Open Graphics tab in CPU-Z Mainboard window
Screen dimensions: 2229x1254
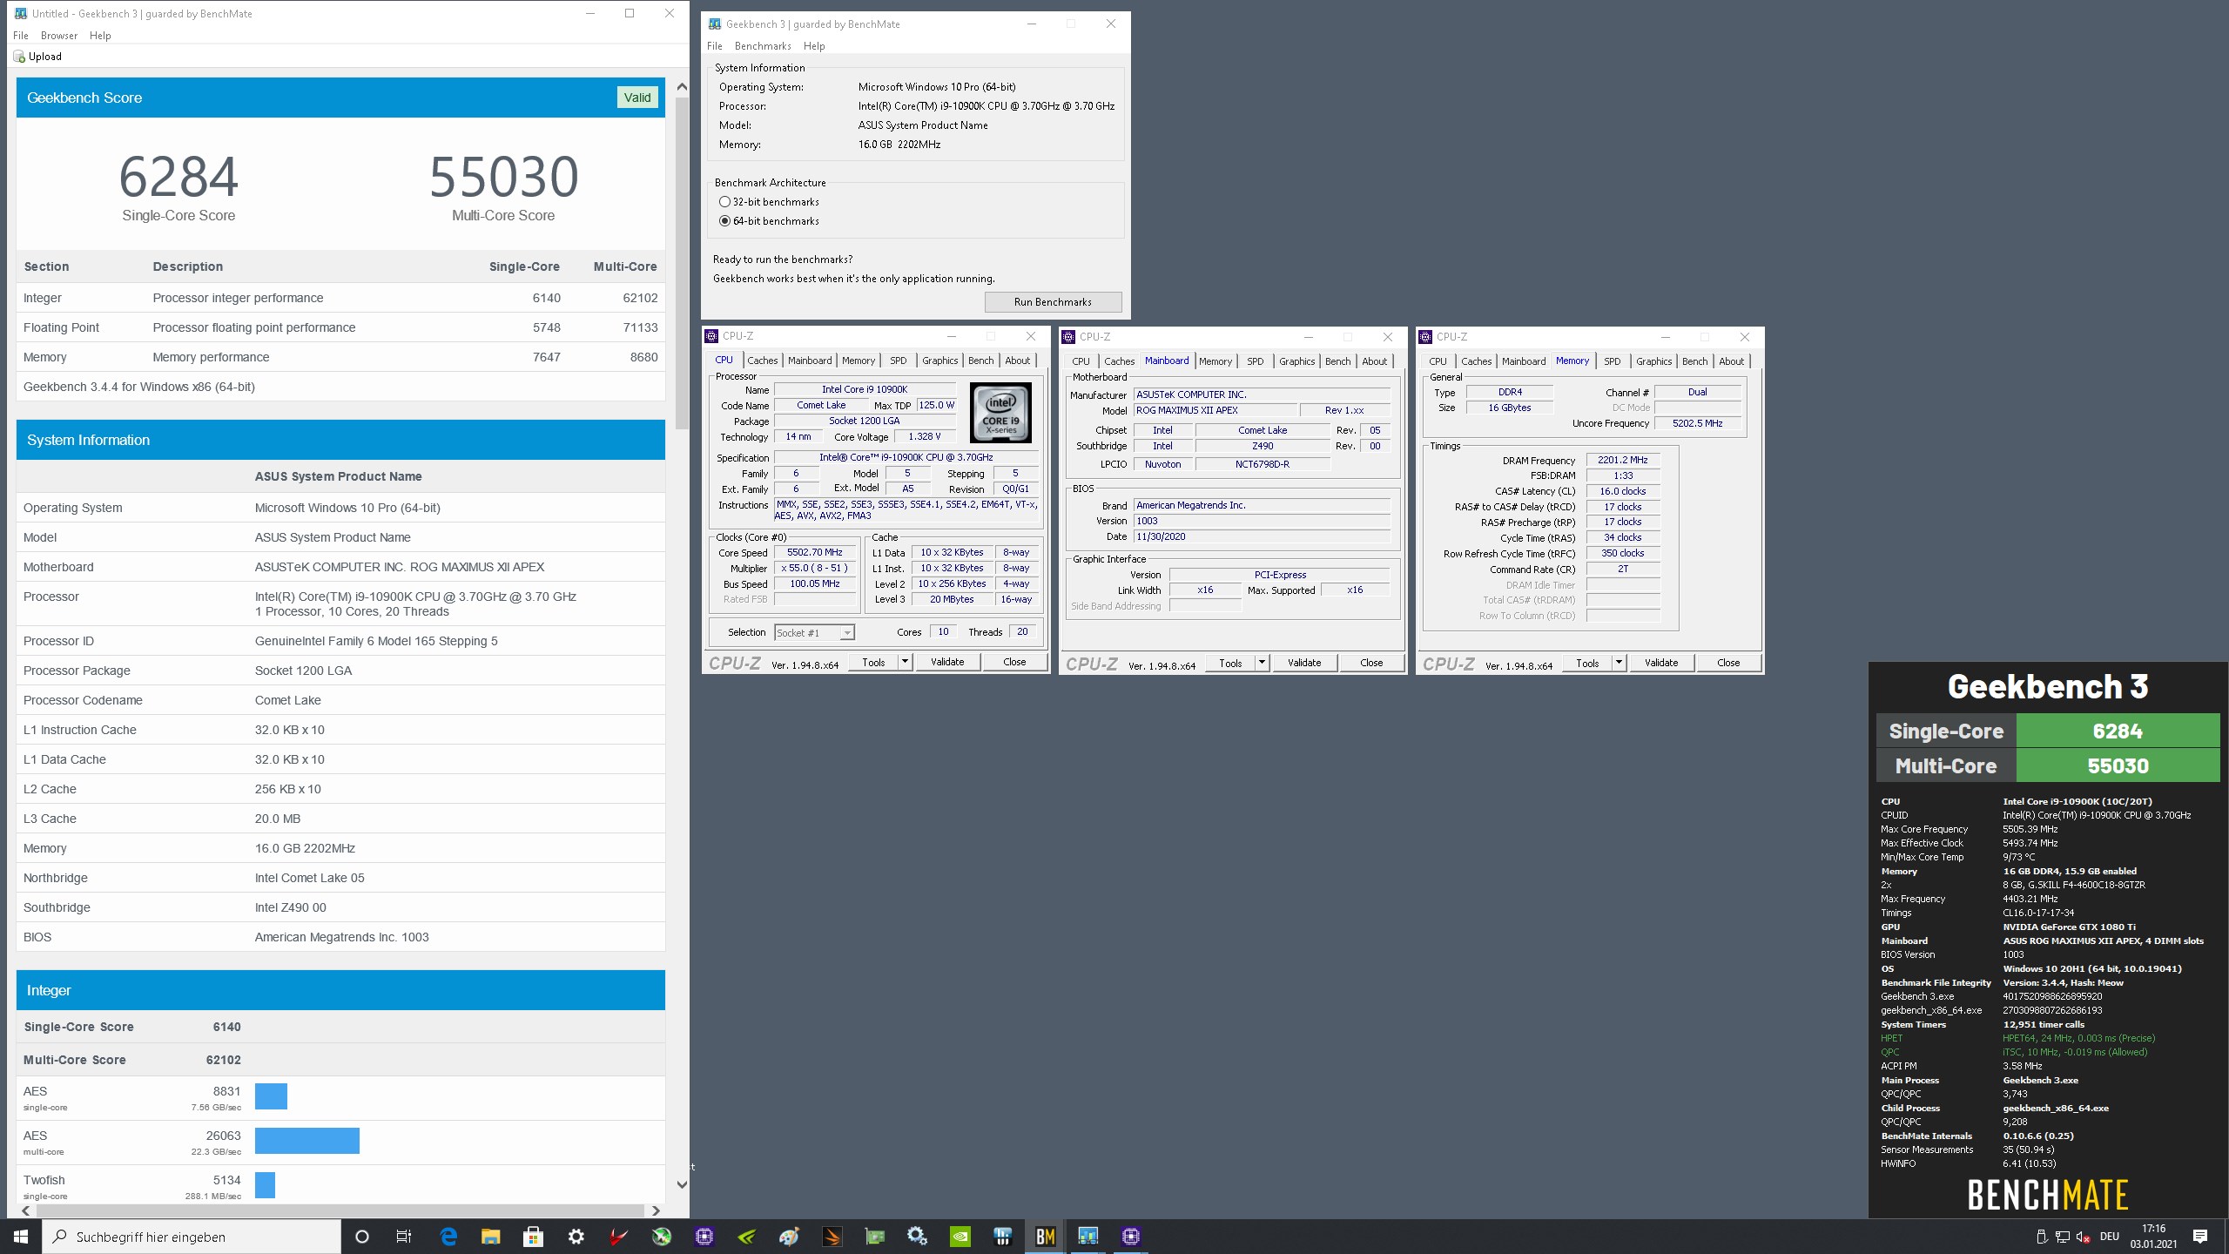[1296, 361]
